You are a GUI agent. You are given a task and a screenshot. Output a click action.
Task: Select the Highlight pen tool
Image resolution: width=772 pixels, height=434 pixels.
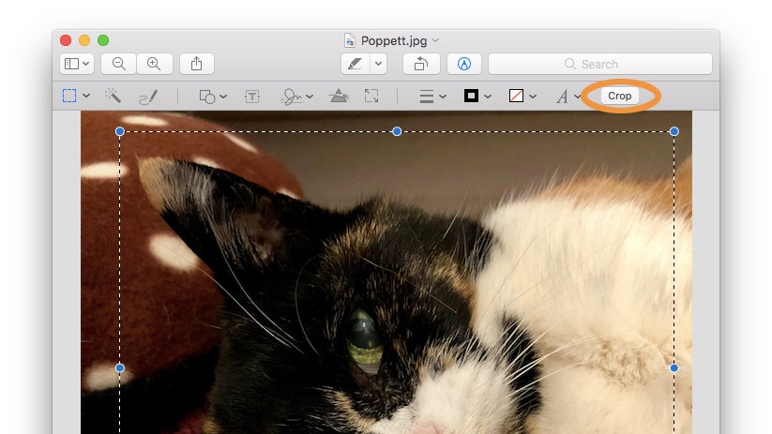[x=356, y=64]
